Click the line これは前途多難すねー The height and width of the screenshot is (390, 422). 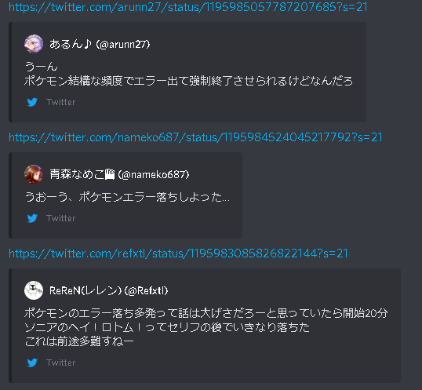[x=79, y=341]
